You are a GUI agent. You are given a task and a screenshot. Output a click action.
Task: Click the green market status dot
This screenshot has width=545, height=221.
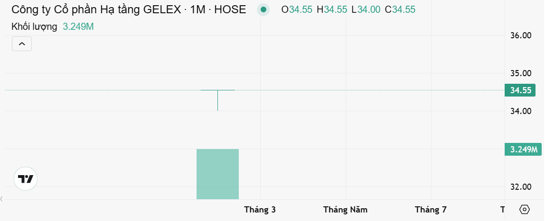[x=263, y=9]
